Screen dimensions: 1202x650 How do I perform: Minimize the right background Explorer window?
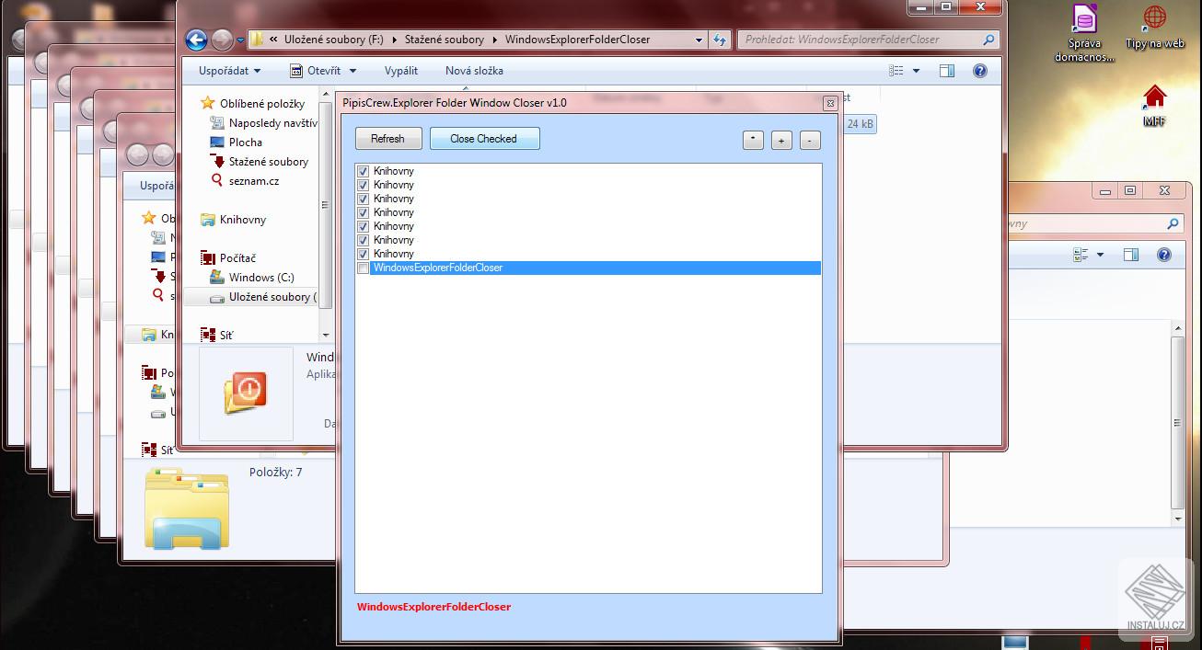tap(1104, 190)
